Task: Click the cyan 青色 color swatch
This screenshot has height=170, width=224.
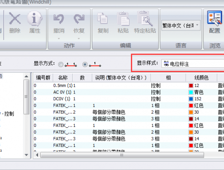Action: point(191,92)
